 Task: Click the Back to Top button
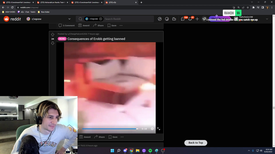point(196,142)
